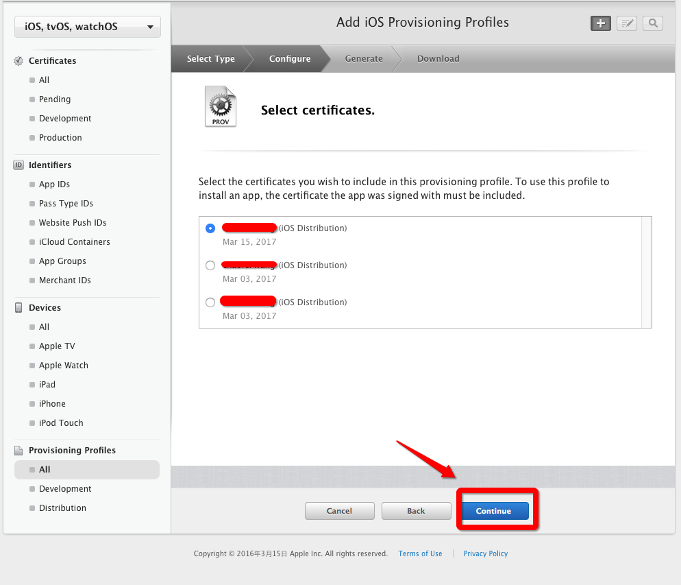Click the Identifiers heading

[50, 165]
